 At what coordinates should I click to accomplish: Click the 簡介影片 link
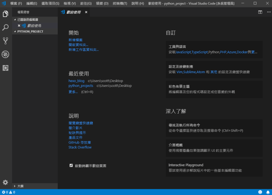tap(76, 128)
